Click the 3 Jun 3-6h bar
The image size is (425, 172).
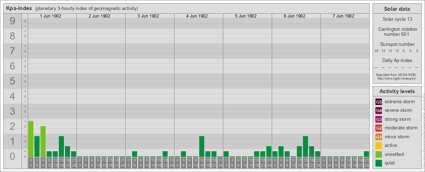(135, 154)
